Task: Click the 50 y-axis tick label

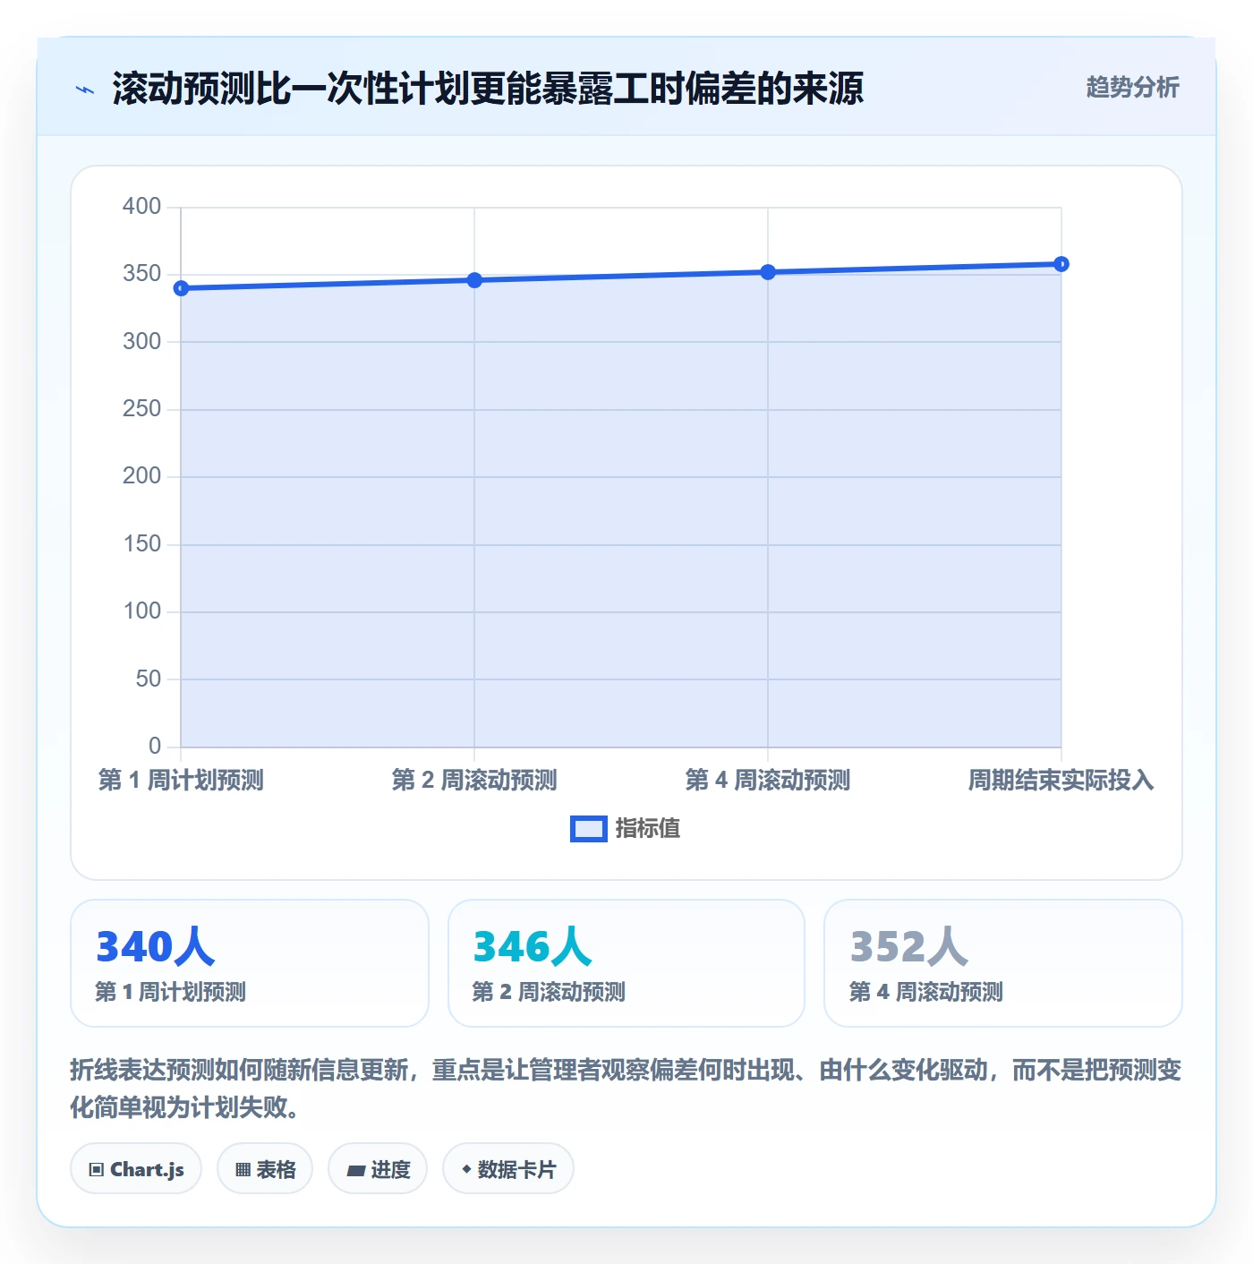Action: click(x=149, y=679)
